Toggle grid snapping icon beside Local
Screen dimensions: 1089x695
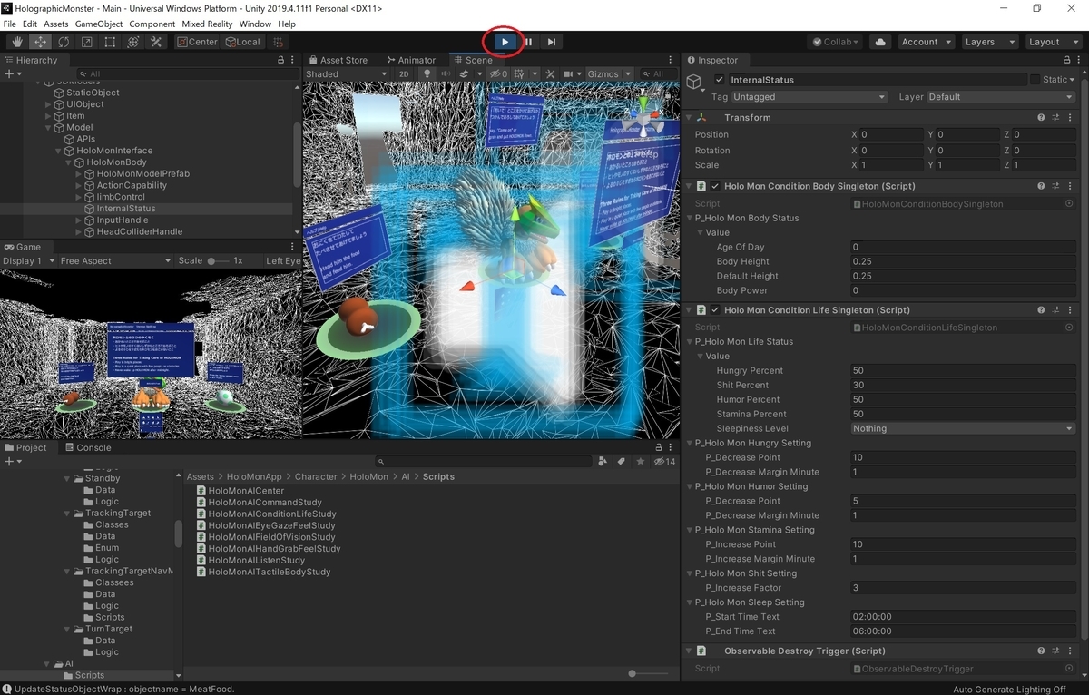279,42
